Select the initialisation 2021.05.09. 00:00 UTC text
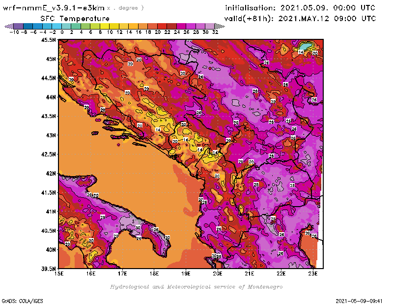 (300, 8)
